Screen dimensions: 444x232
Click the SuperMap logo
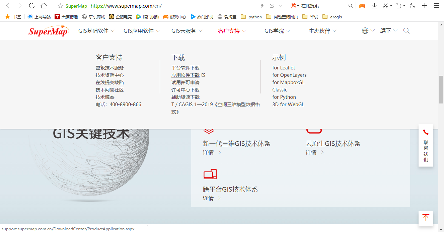click(x=48, y=31)
